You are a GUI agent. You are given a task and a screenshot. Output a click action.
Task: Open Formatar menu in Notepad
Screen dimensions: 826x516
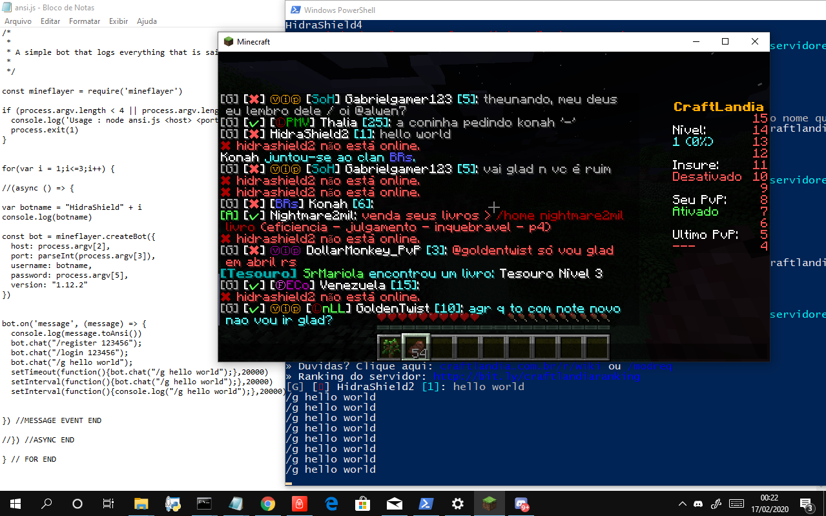coord(85,21)
